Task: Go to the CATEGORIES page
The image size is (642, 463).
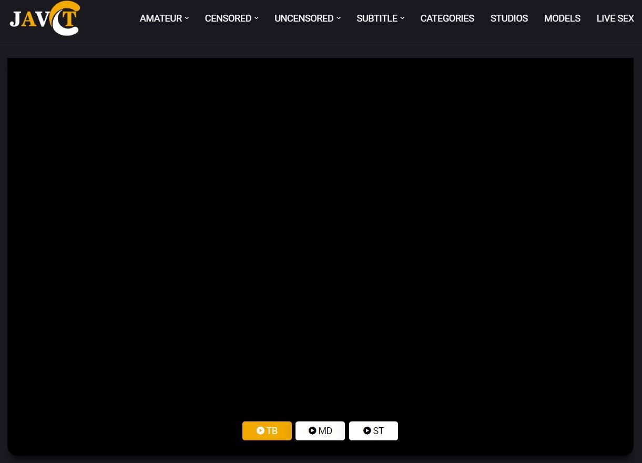Action: (447, 18)
